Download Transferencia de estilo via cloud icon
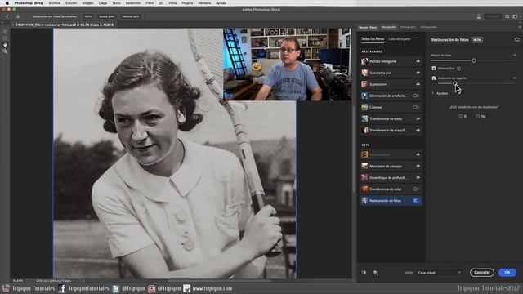Viewport: 523px width, 294px height. point(418,118)
